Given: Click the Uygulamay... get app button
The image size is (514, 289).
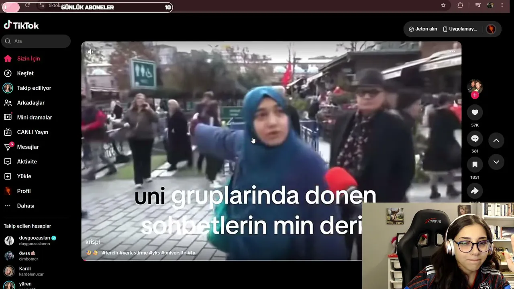Looking at the screenshot, I should coord(460,29).
